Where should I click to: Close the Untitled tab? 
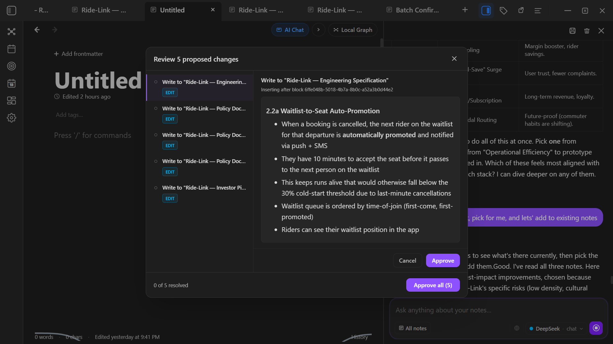point(213,10)
